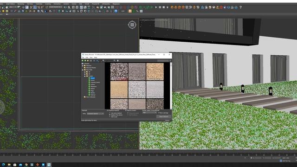The width and height of the screenshot is (297, 167).
Task: Click the blue square icon on second toolbar row
Action: click(x=116, y=11)
